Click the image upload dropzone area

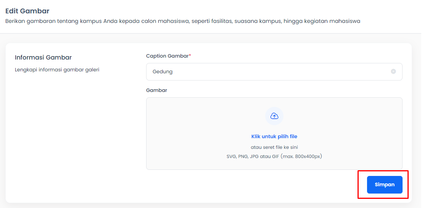(274, 134)
